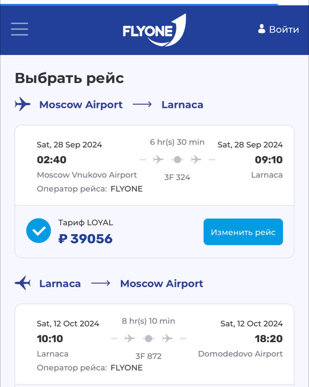
Task: Open the hamburger navigation menu
Action: tap(20, 29)
